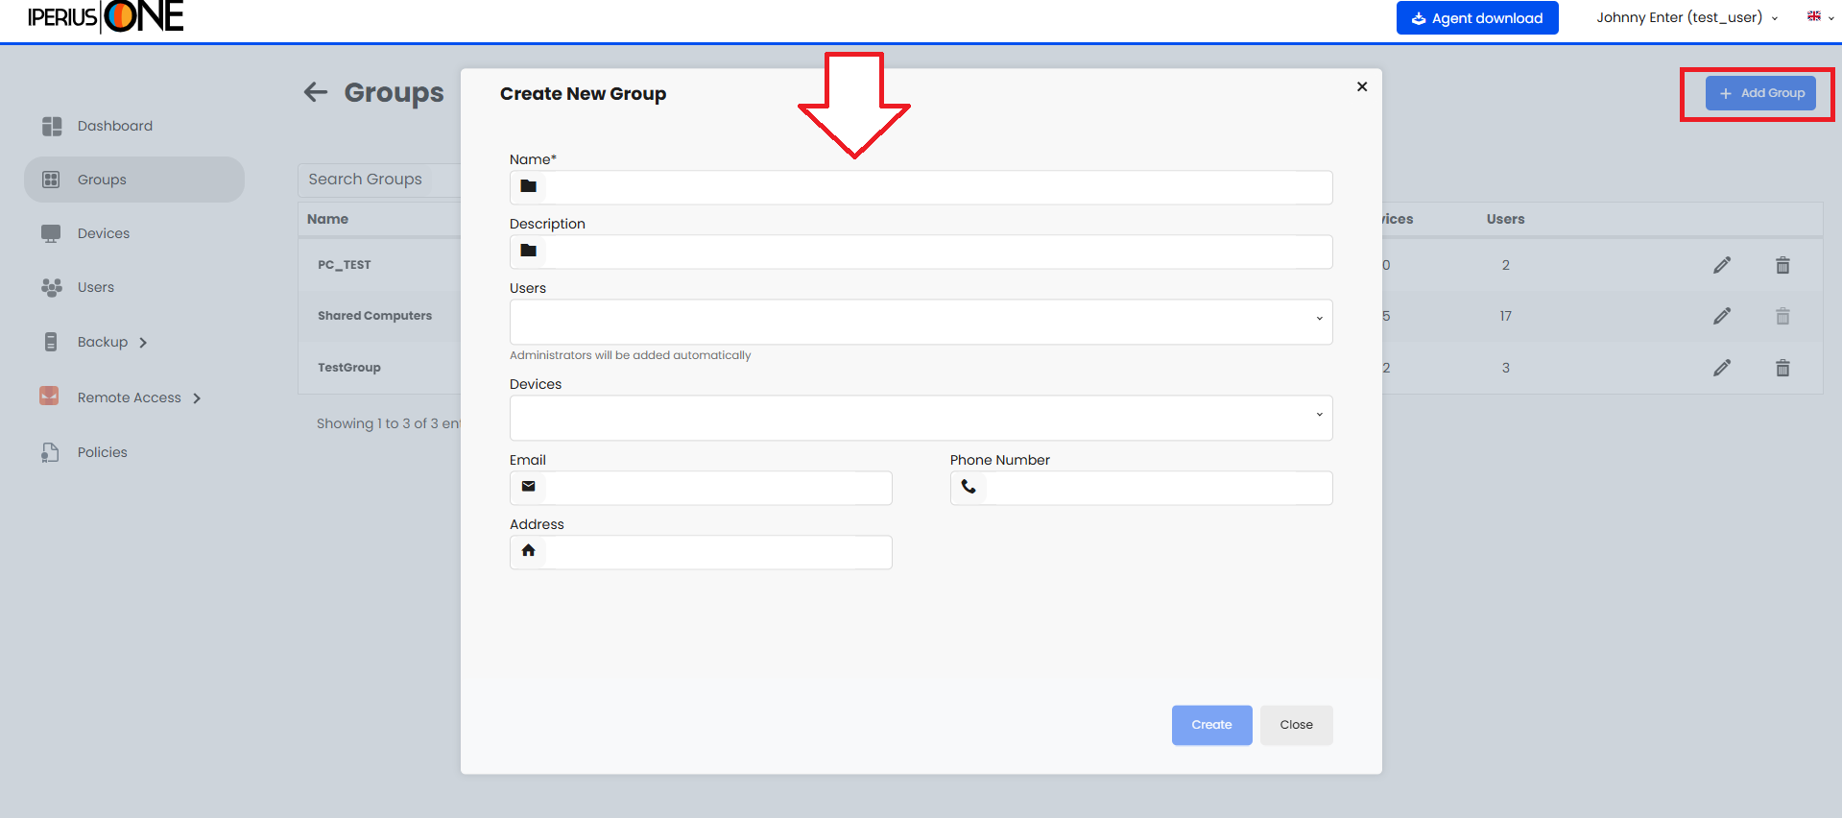The height and width of the screenshot is (818, 1842).
Task: Click the Agent download button
Action: tap(1476, 18)
